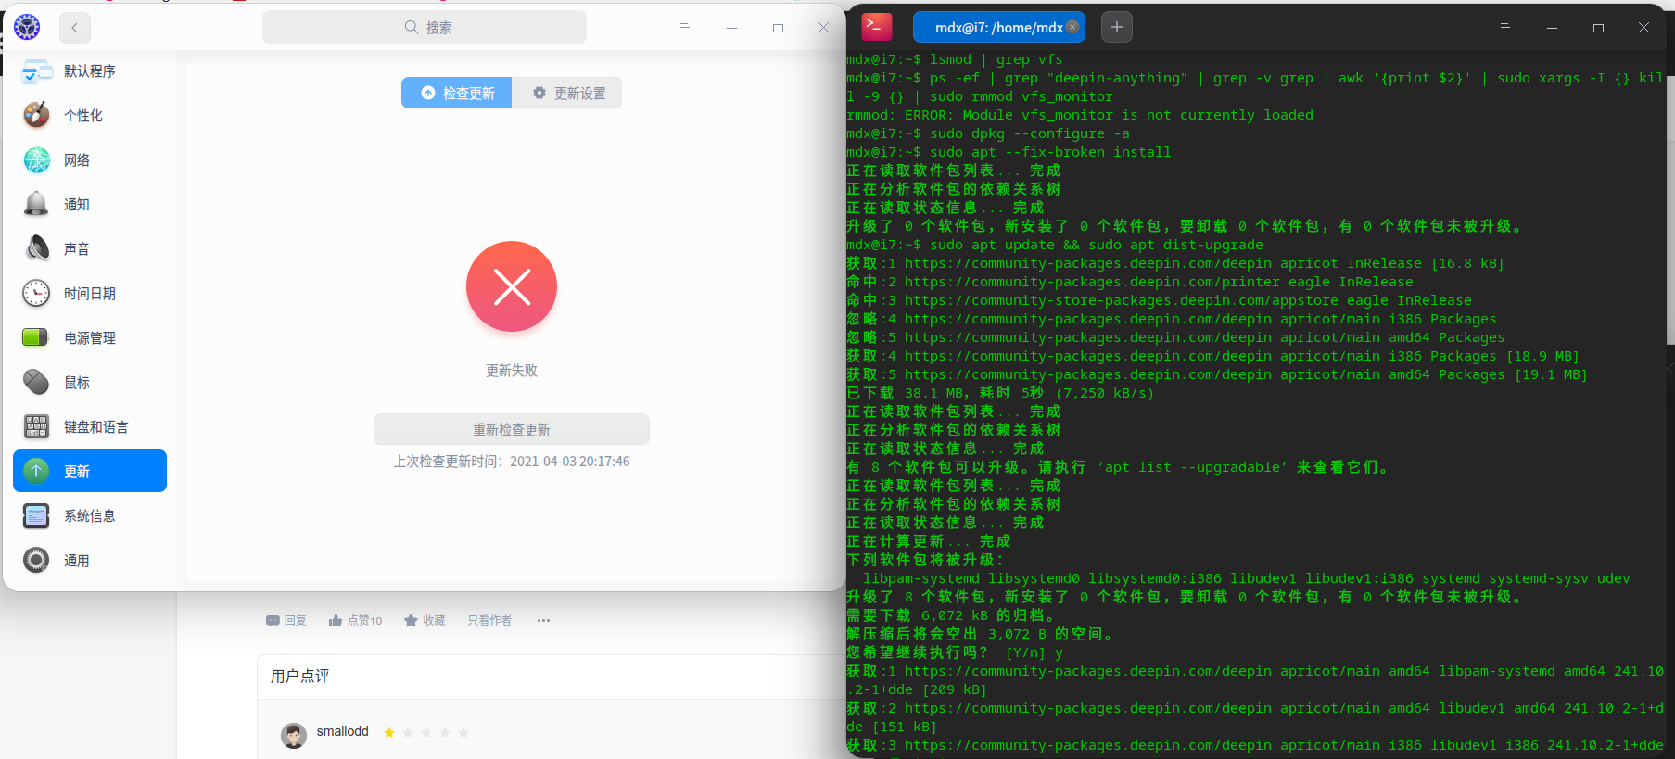Select the Notification (通知) bell icon
This screenshot has height=759, width=1675.
pyautogui.click(x=37, y=204)
